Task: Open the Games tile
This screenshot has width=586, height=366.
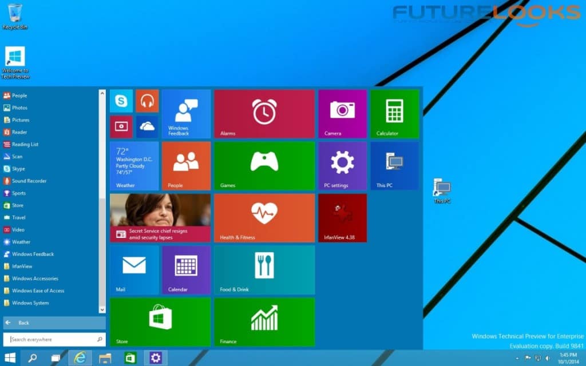Action: coord(264,166)
